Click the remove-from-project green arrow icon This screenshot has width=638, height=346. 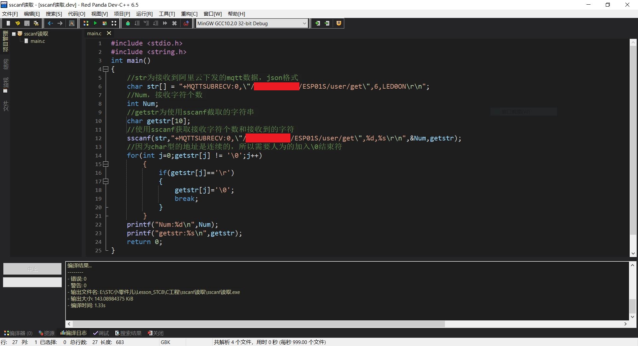tap(327, 23)
